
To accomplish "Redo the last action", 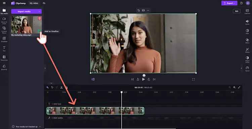I will [57, 87].
